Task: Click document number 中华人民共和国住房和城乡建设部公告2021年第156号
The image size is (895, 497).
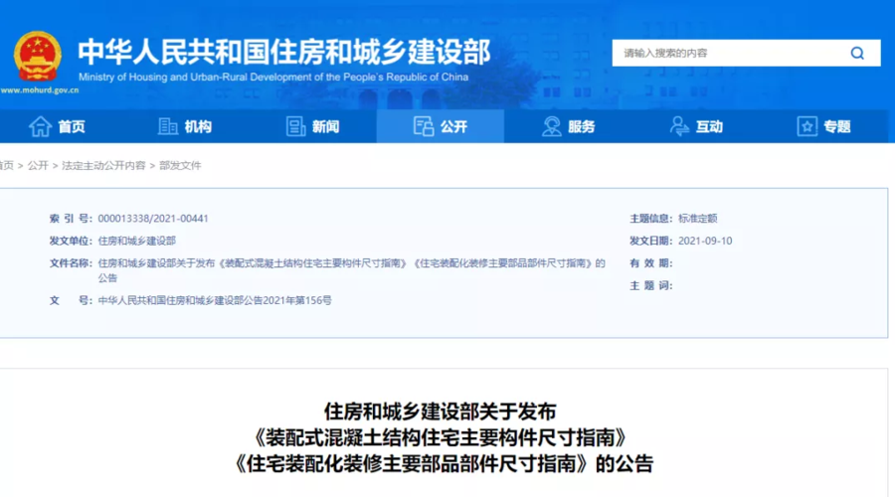Action: 215,300
